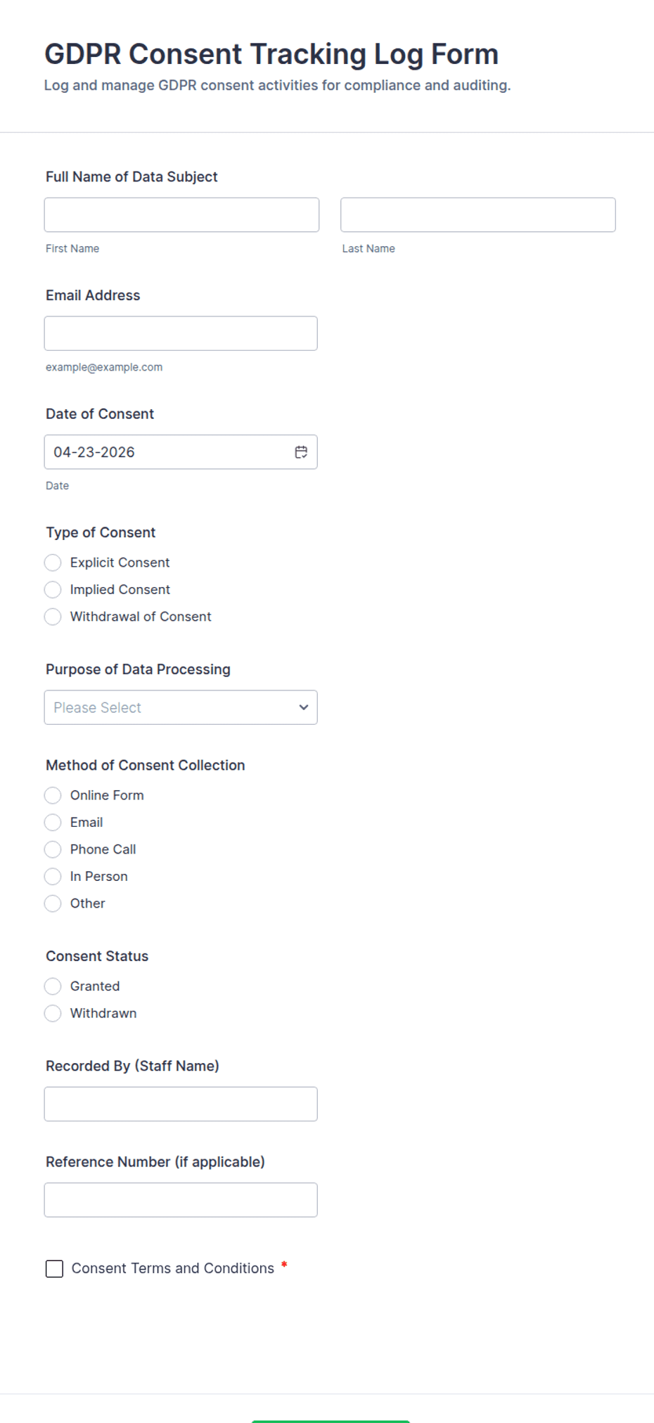Focus the Last Name text box
The width and height of the screenshot is (654, 1423).
coord(477,214)
